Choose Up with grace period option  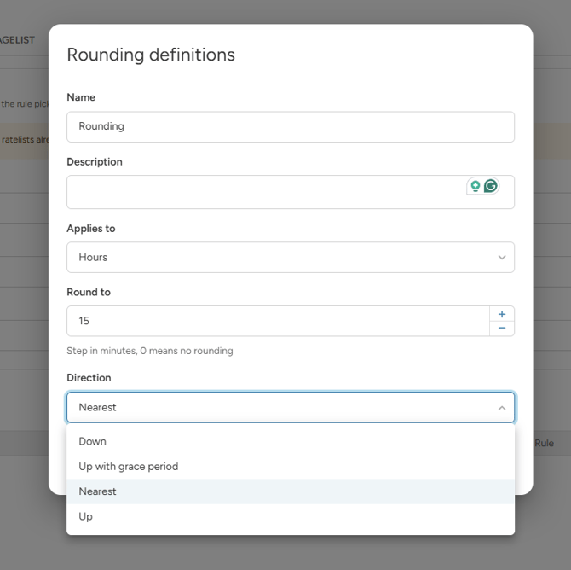[x=291, y=467]
